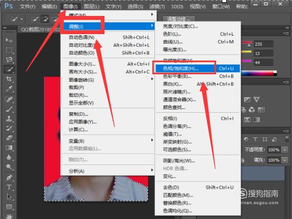292x219 pixels.
Task: Click the Photoshop Ps logo
Action: [9, 6]
